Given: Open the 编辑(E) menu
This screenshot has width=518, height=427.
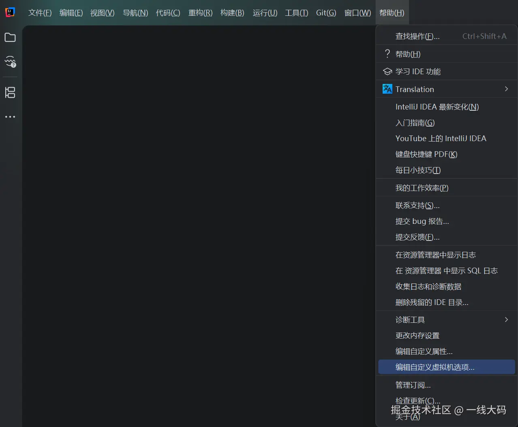Looking at the screenshot, I should [x=71, y=13].
